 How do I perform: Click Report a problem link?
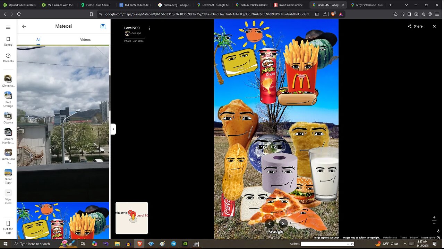tap(428, 238)
